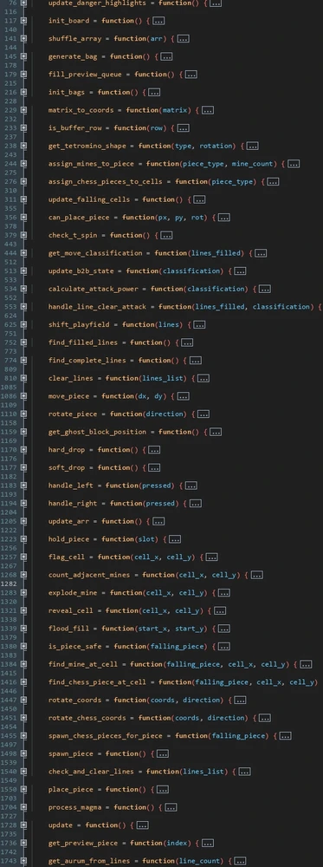This screenshot has width=323, height=867.
Task: Select the 'lines_filled' parameter in get_move_classification
Action: click(x=216, y=253)
